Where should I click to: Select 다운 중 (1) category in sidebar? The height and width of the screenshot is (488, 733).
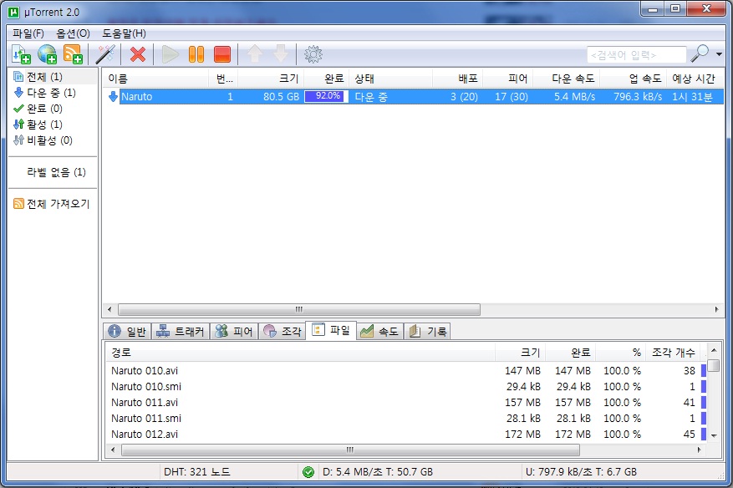point(44,93)
